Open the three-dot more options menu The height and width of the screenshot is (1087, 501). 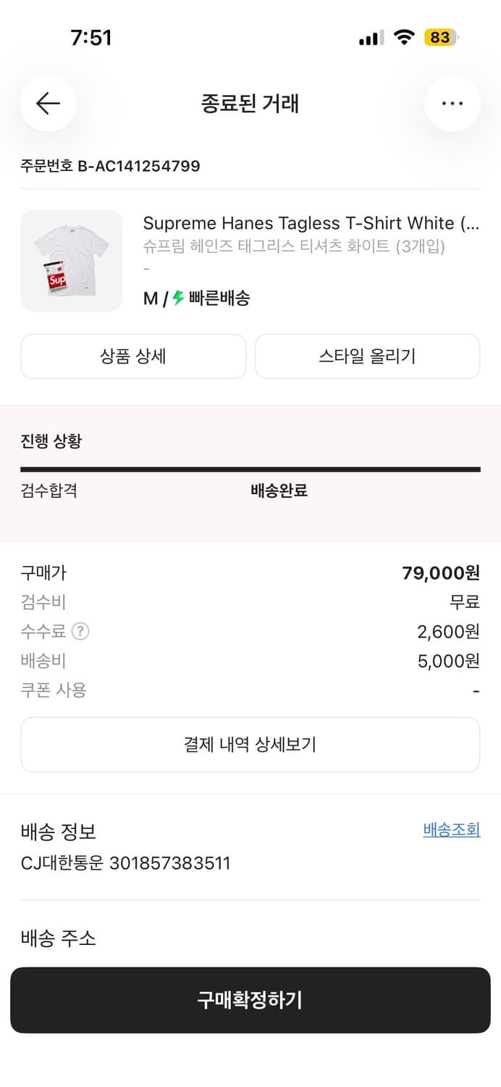tap(452, 104)
